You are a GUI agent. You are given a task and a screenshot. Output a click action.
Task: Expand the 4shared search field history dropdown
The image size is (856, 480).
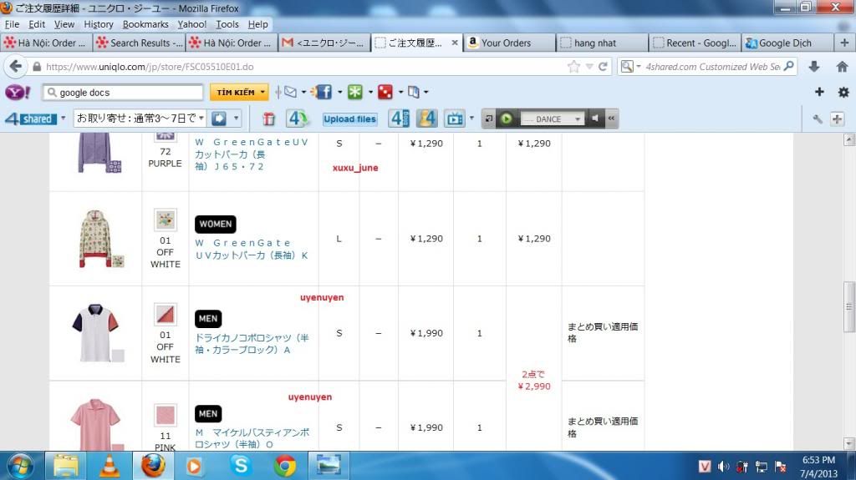point(201,119)
